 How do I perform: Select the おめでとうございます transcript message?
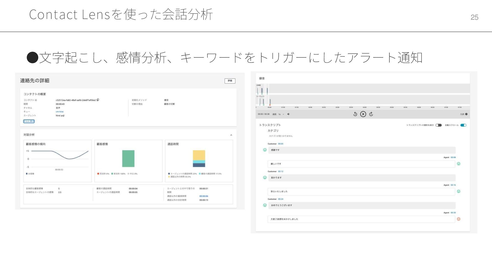pyautogui.click(x=362, y=205)
